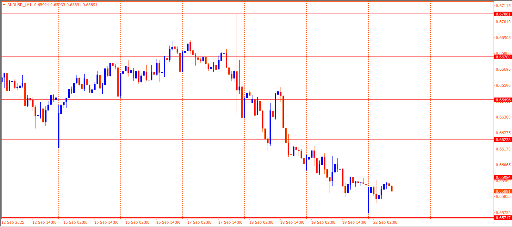This screenshot has width=512, height=227.
Task: Click the 22 Sep 02:00 time label
Action: pos(385,222)
